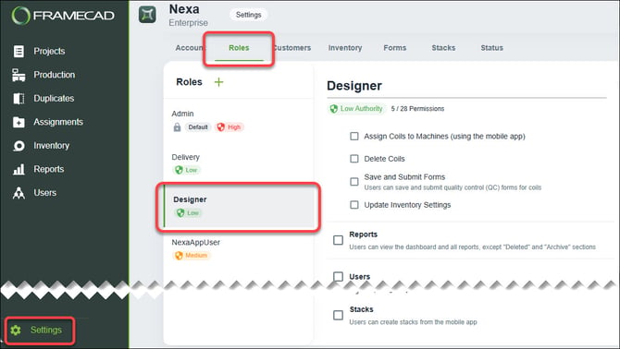Open Projects from the sidebar menu
Viewport: 620px width, 349px height.
tap(49, 52)
